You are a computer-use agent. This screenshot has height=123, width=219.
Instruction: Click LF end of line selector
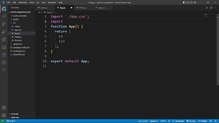coord(169,121)
